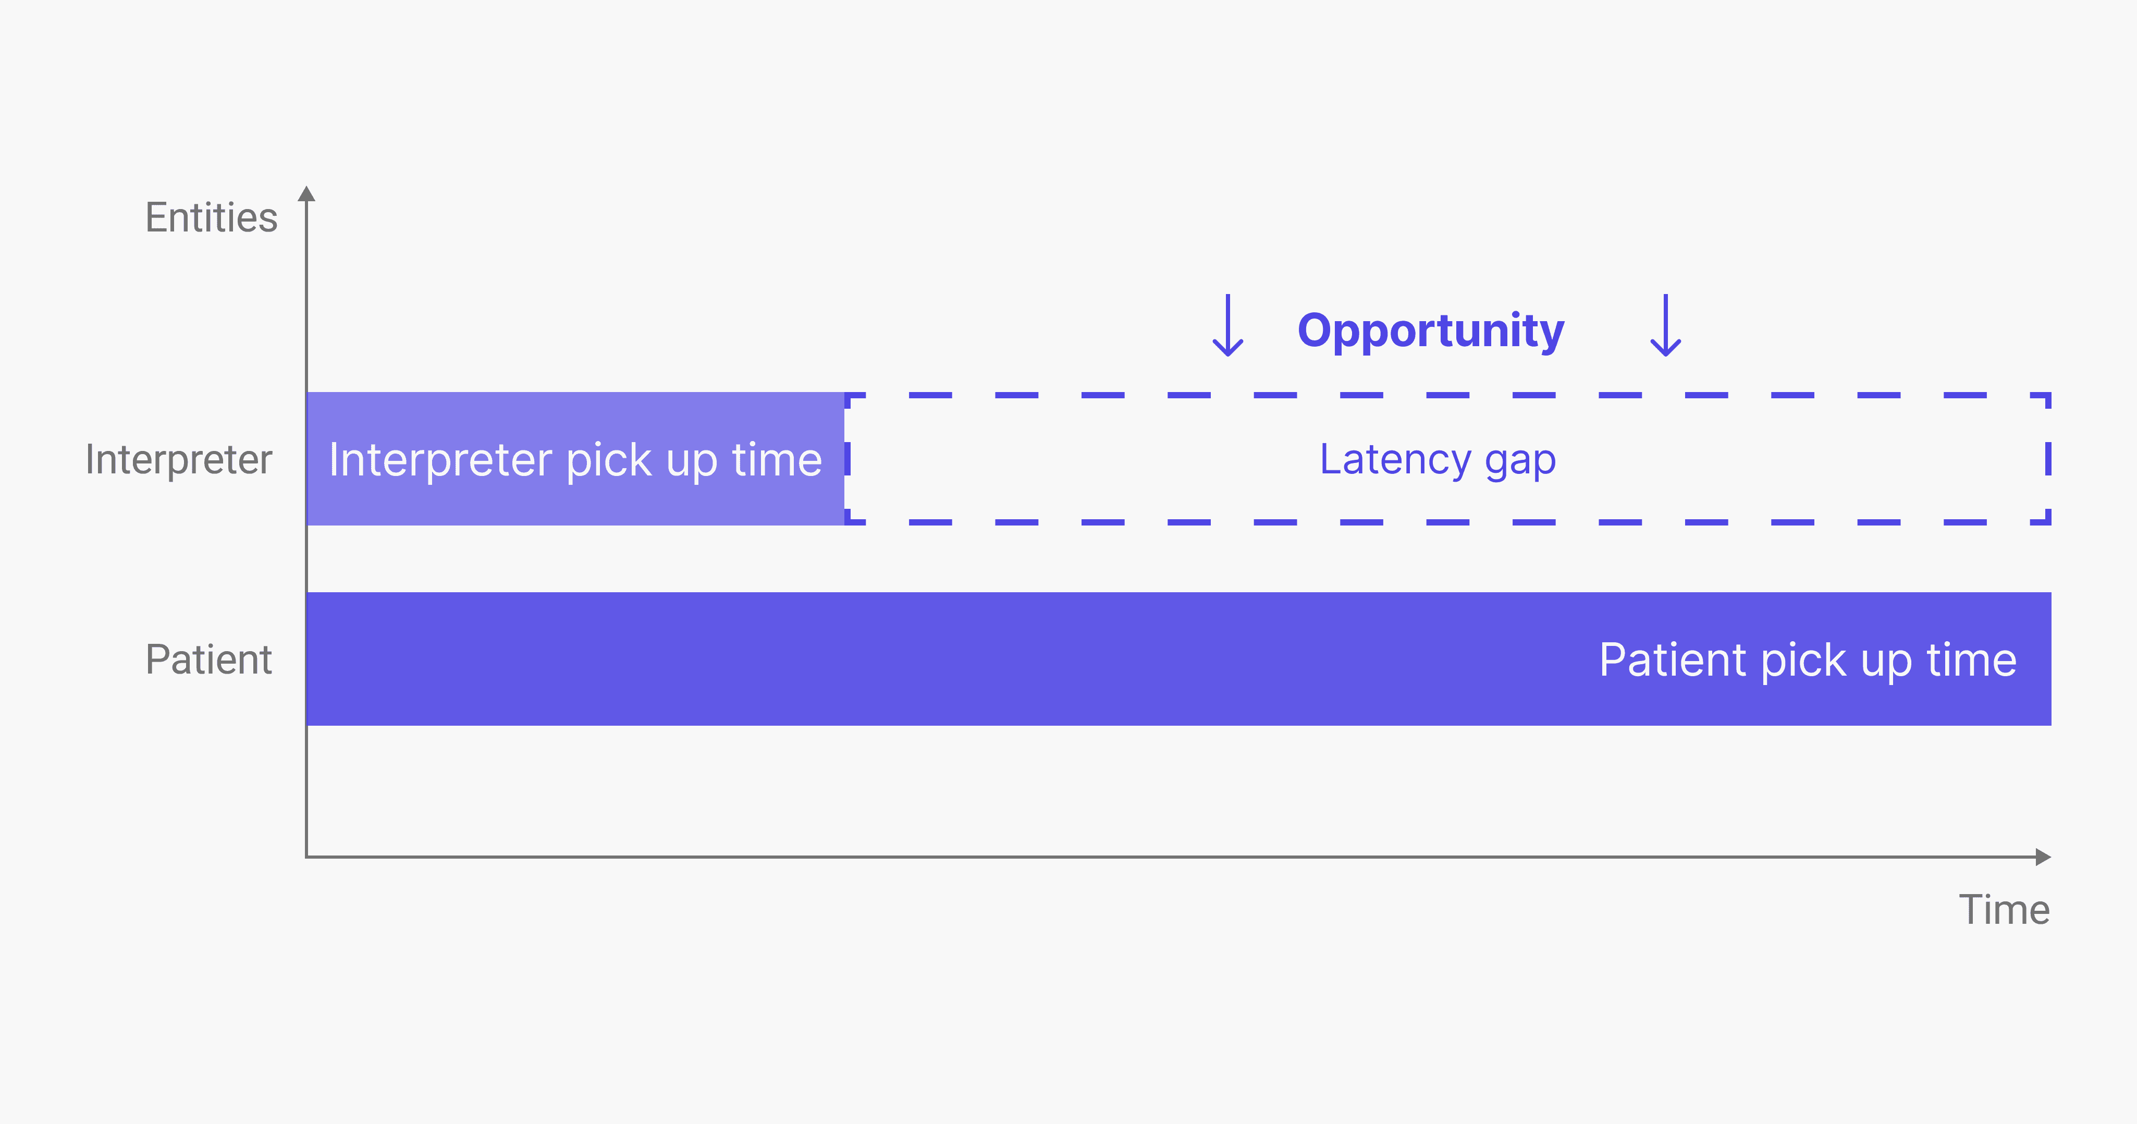
Task: Click the Opportunity heading text
Action: tap(1431, 331)
